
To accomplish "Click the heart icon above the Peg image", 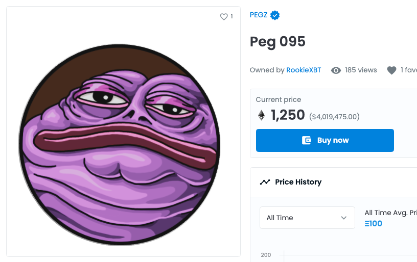I will [223, 17].
